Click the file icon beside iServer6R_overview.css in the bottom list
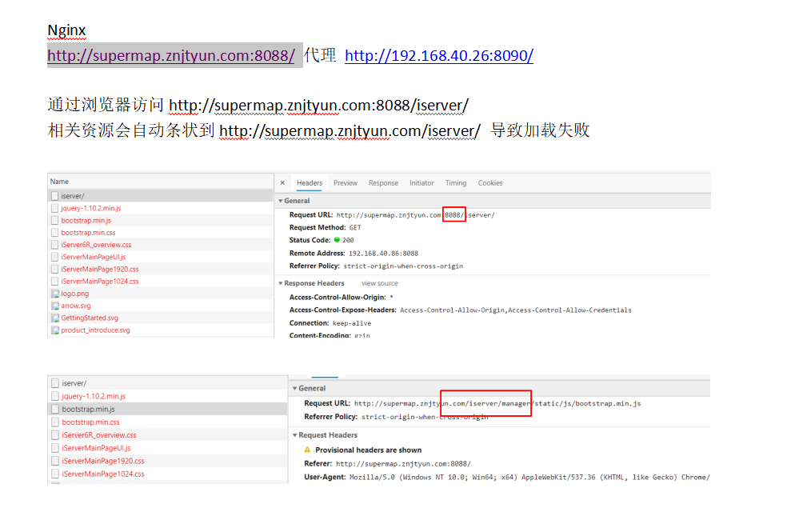791x524 pixels. (x=55, y=435)
